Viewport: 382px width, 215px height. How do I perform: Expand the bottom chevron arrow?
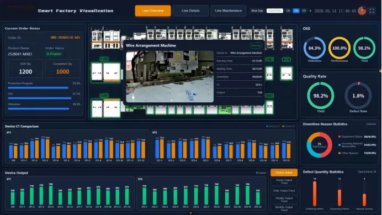(191, 213)
